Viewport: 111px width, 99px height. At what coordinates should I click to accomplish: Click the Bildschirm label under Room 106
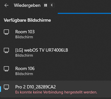tap(24, 74)
